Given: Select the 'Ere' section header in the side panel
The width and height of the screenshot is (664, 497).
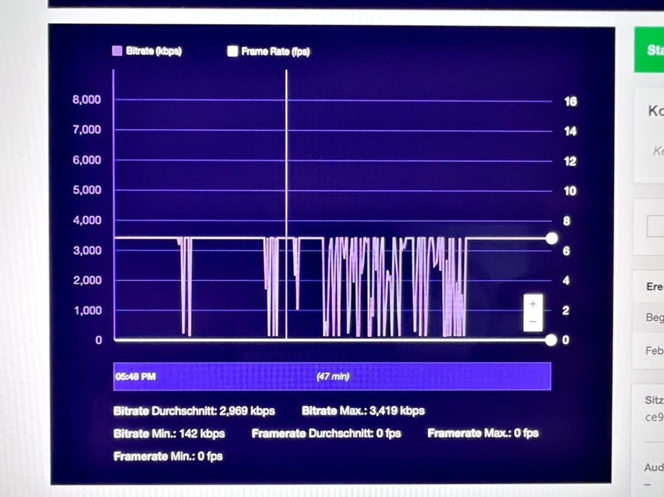Looking at the screenshot, I should pyautogui.click(x=655, y=286).
